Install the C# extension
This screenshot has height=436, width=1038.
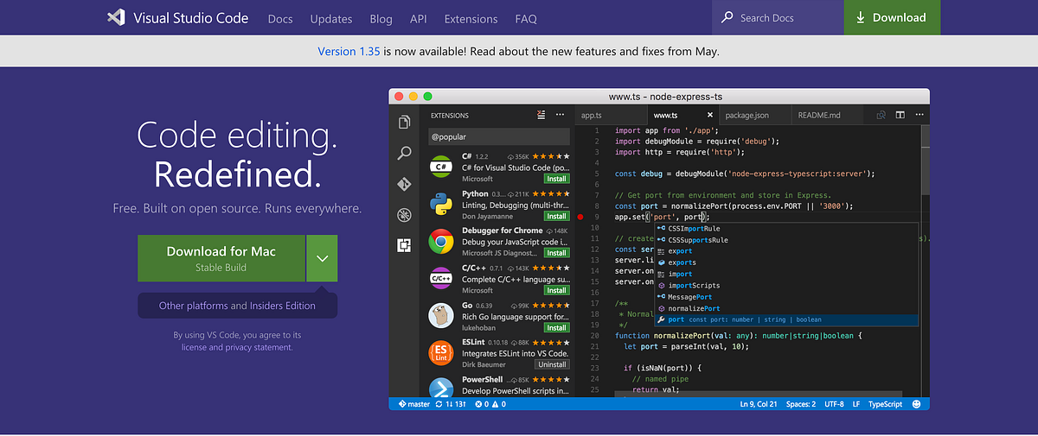click(x=556, y=179)
